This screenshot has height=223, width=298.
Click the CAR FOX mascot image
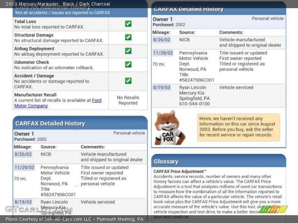click(x=170, y=127)
